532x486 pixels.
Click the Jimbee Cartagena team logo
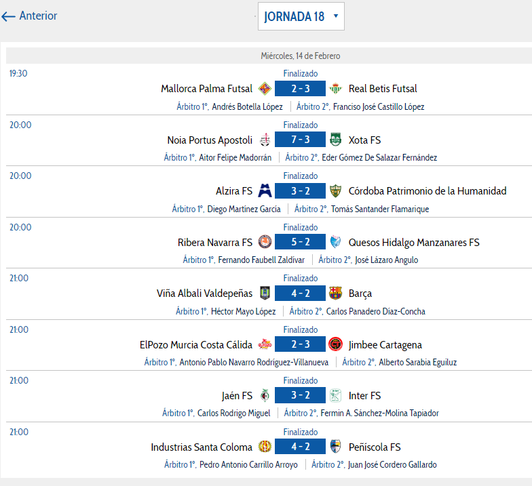click(x=335, y=344)
